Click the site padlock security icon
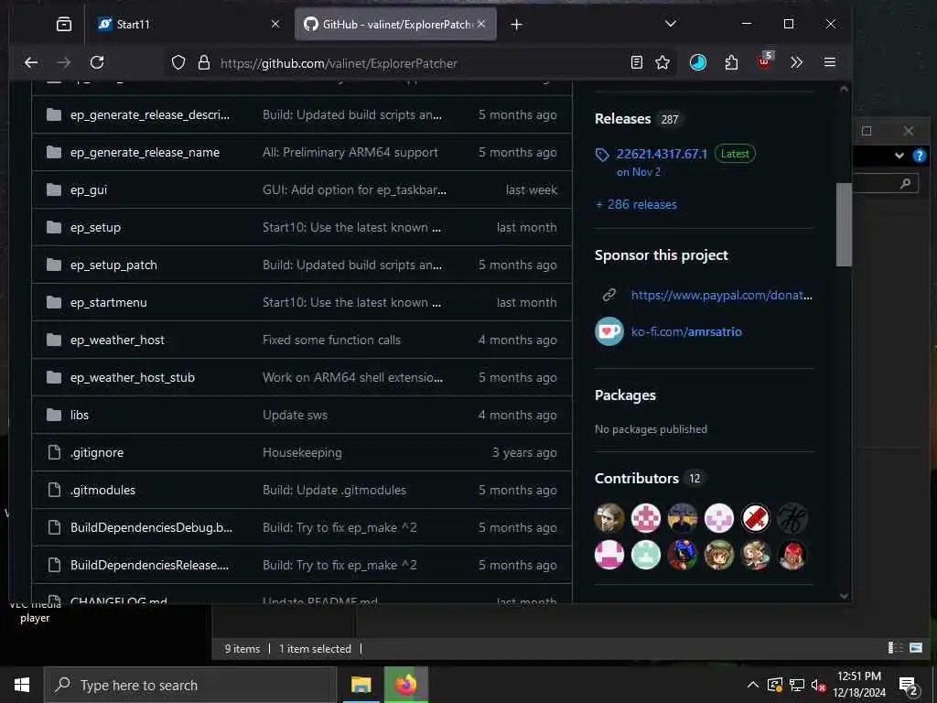 204,63
